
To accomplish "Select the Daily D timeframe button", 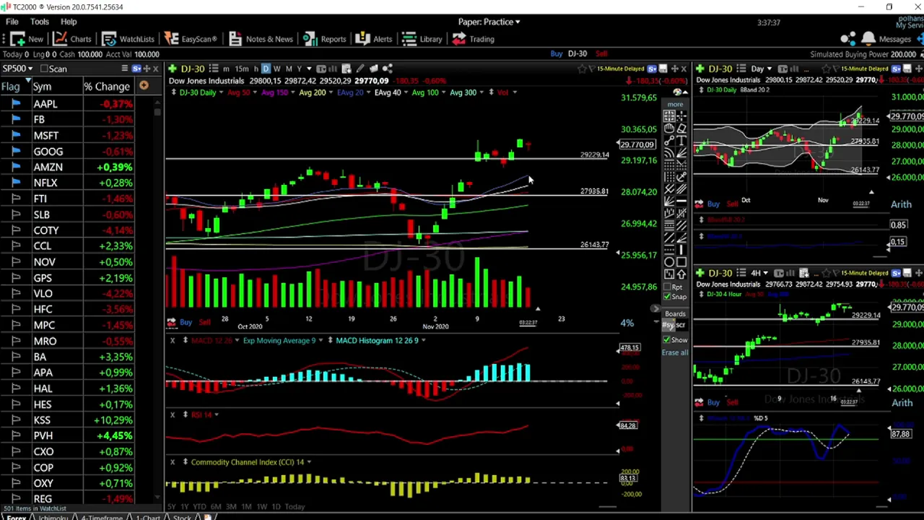I will 266,69.
